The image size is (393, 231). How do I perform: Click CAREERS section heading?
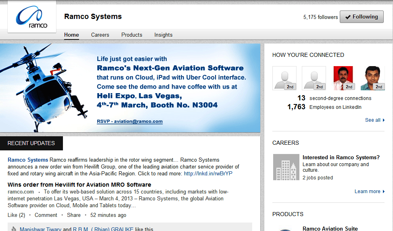(286, 143)
